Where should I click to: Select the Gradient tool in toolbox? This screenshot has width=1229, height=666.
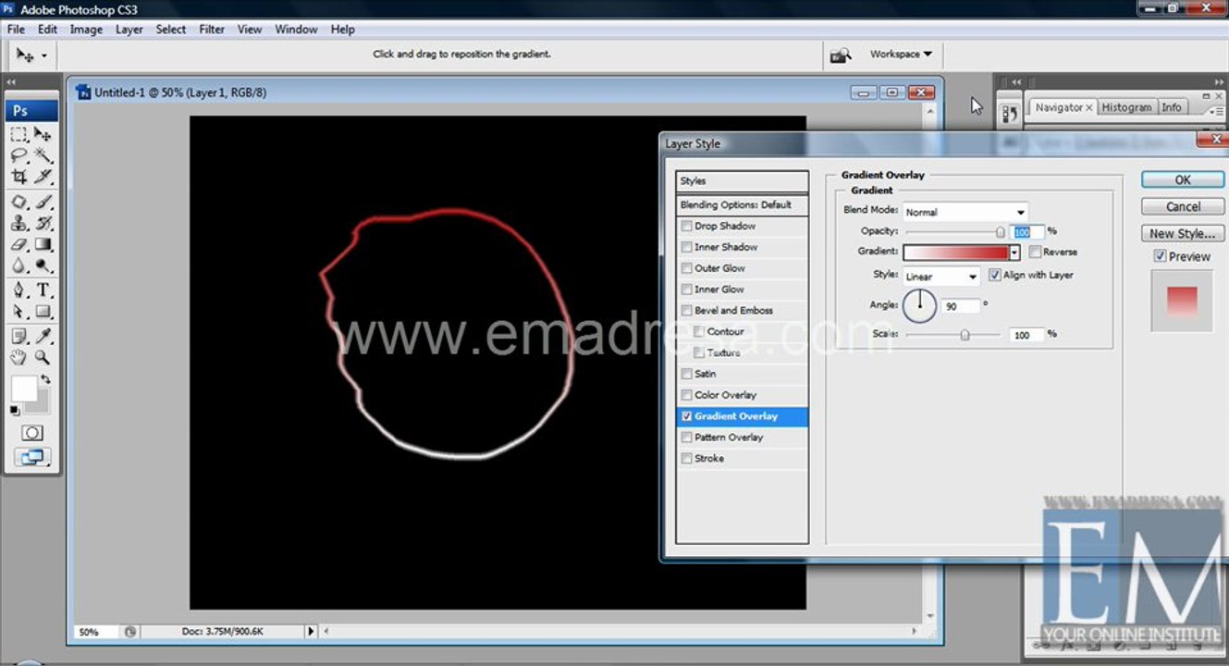pos(43,245)
